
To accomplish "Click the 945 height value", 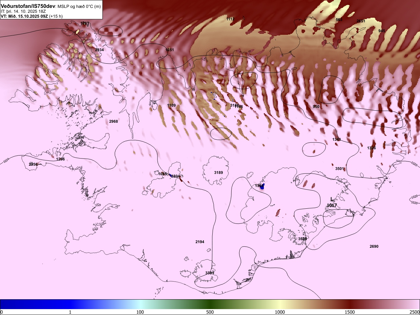I will 382,31.
